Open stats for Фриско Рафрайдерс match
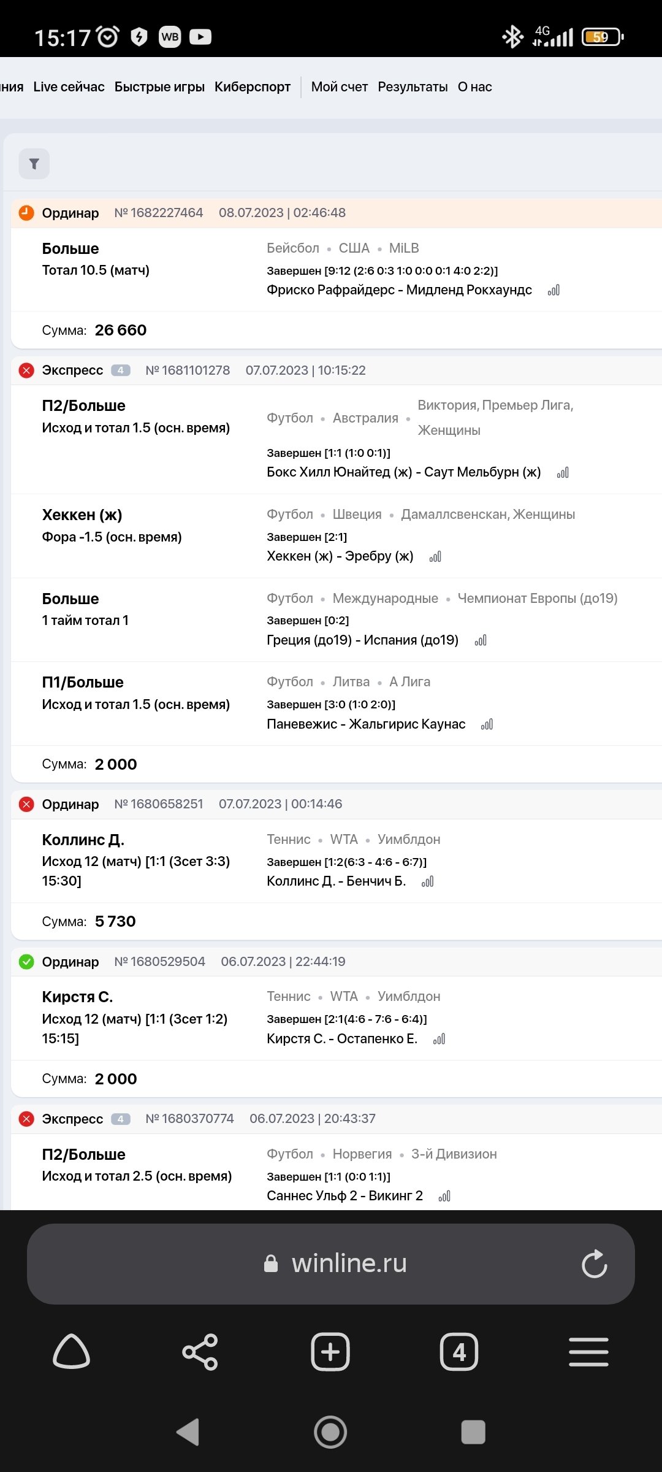This screenshot has width=662, height=1472. (x=554, y=290)
